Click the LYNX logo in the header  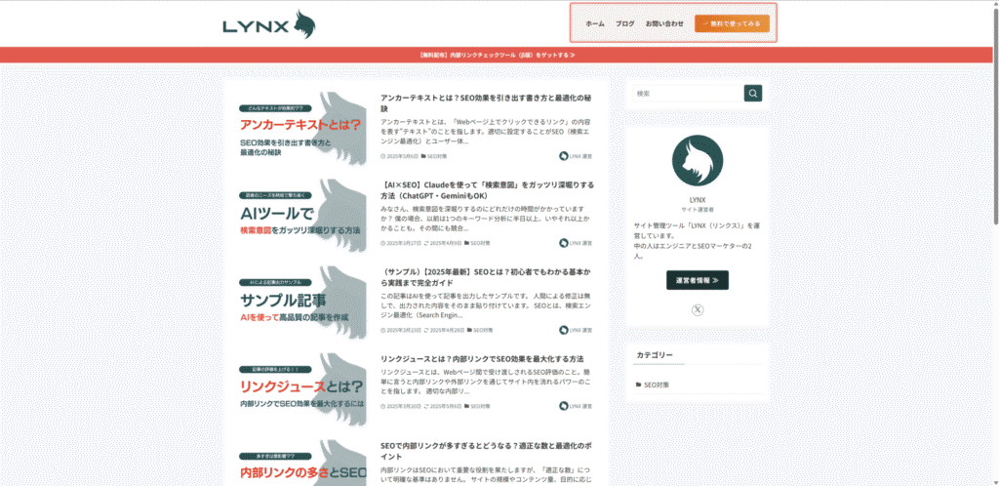[269, 24]
